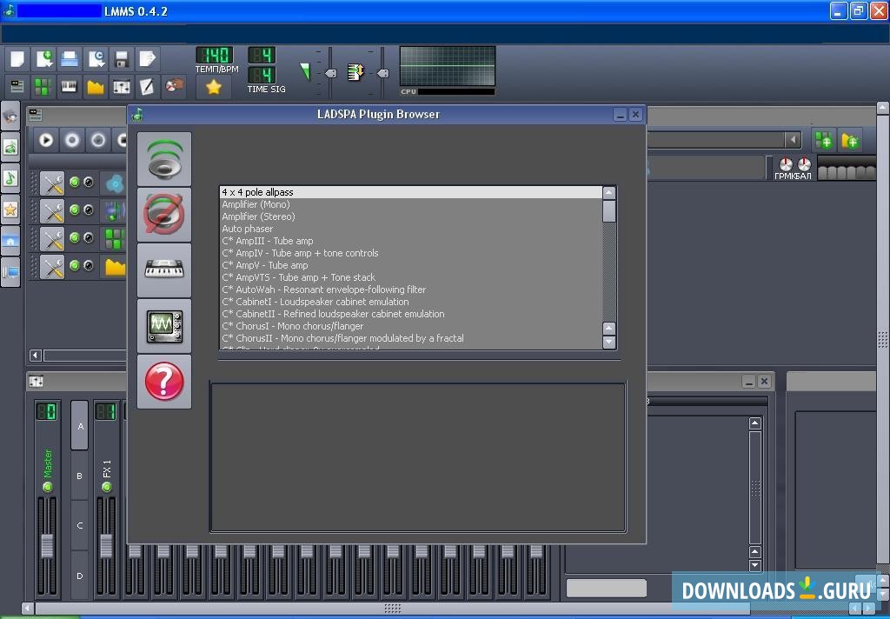Screen dimensions: 890x619
Task: Click the LADSPA help question mark
Action: (164, 381)
